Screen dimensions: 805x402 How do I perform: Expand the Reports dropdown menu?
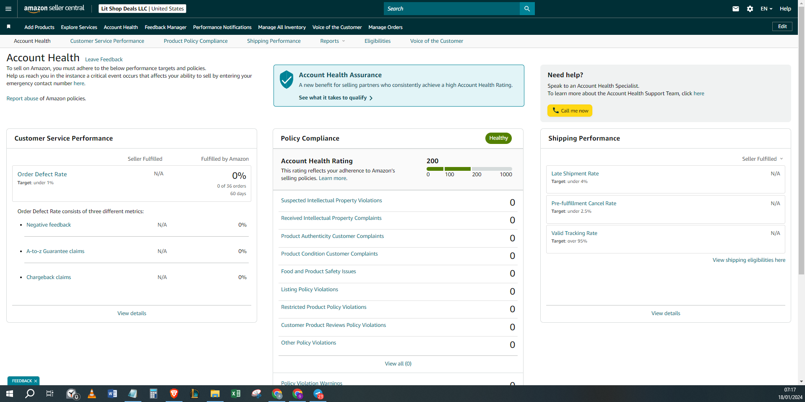coord(333,41)
